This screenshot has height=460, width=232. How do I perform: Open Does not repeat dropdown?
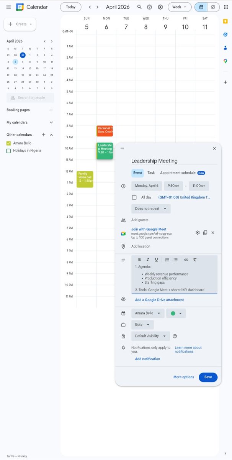[151, 209]
